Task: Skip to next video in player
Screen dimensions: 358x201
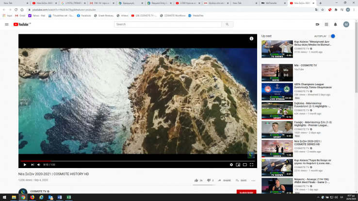Action: (32, 165)
